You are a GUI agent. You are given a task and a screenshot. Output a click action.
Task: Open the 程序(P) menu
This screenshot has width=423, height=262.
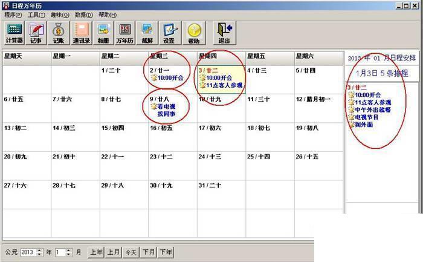tap(13, 15)
